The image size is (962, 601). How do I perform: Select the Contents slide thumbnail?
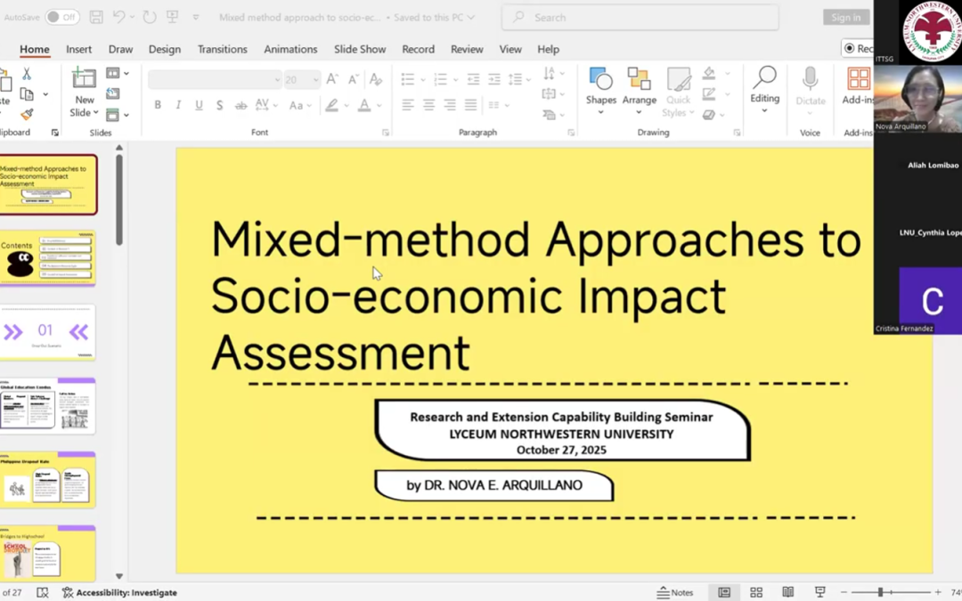[x=49, y=258]
